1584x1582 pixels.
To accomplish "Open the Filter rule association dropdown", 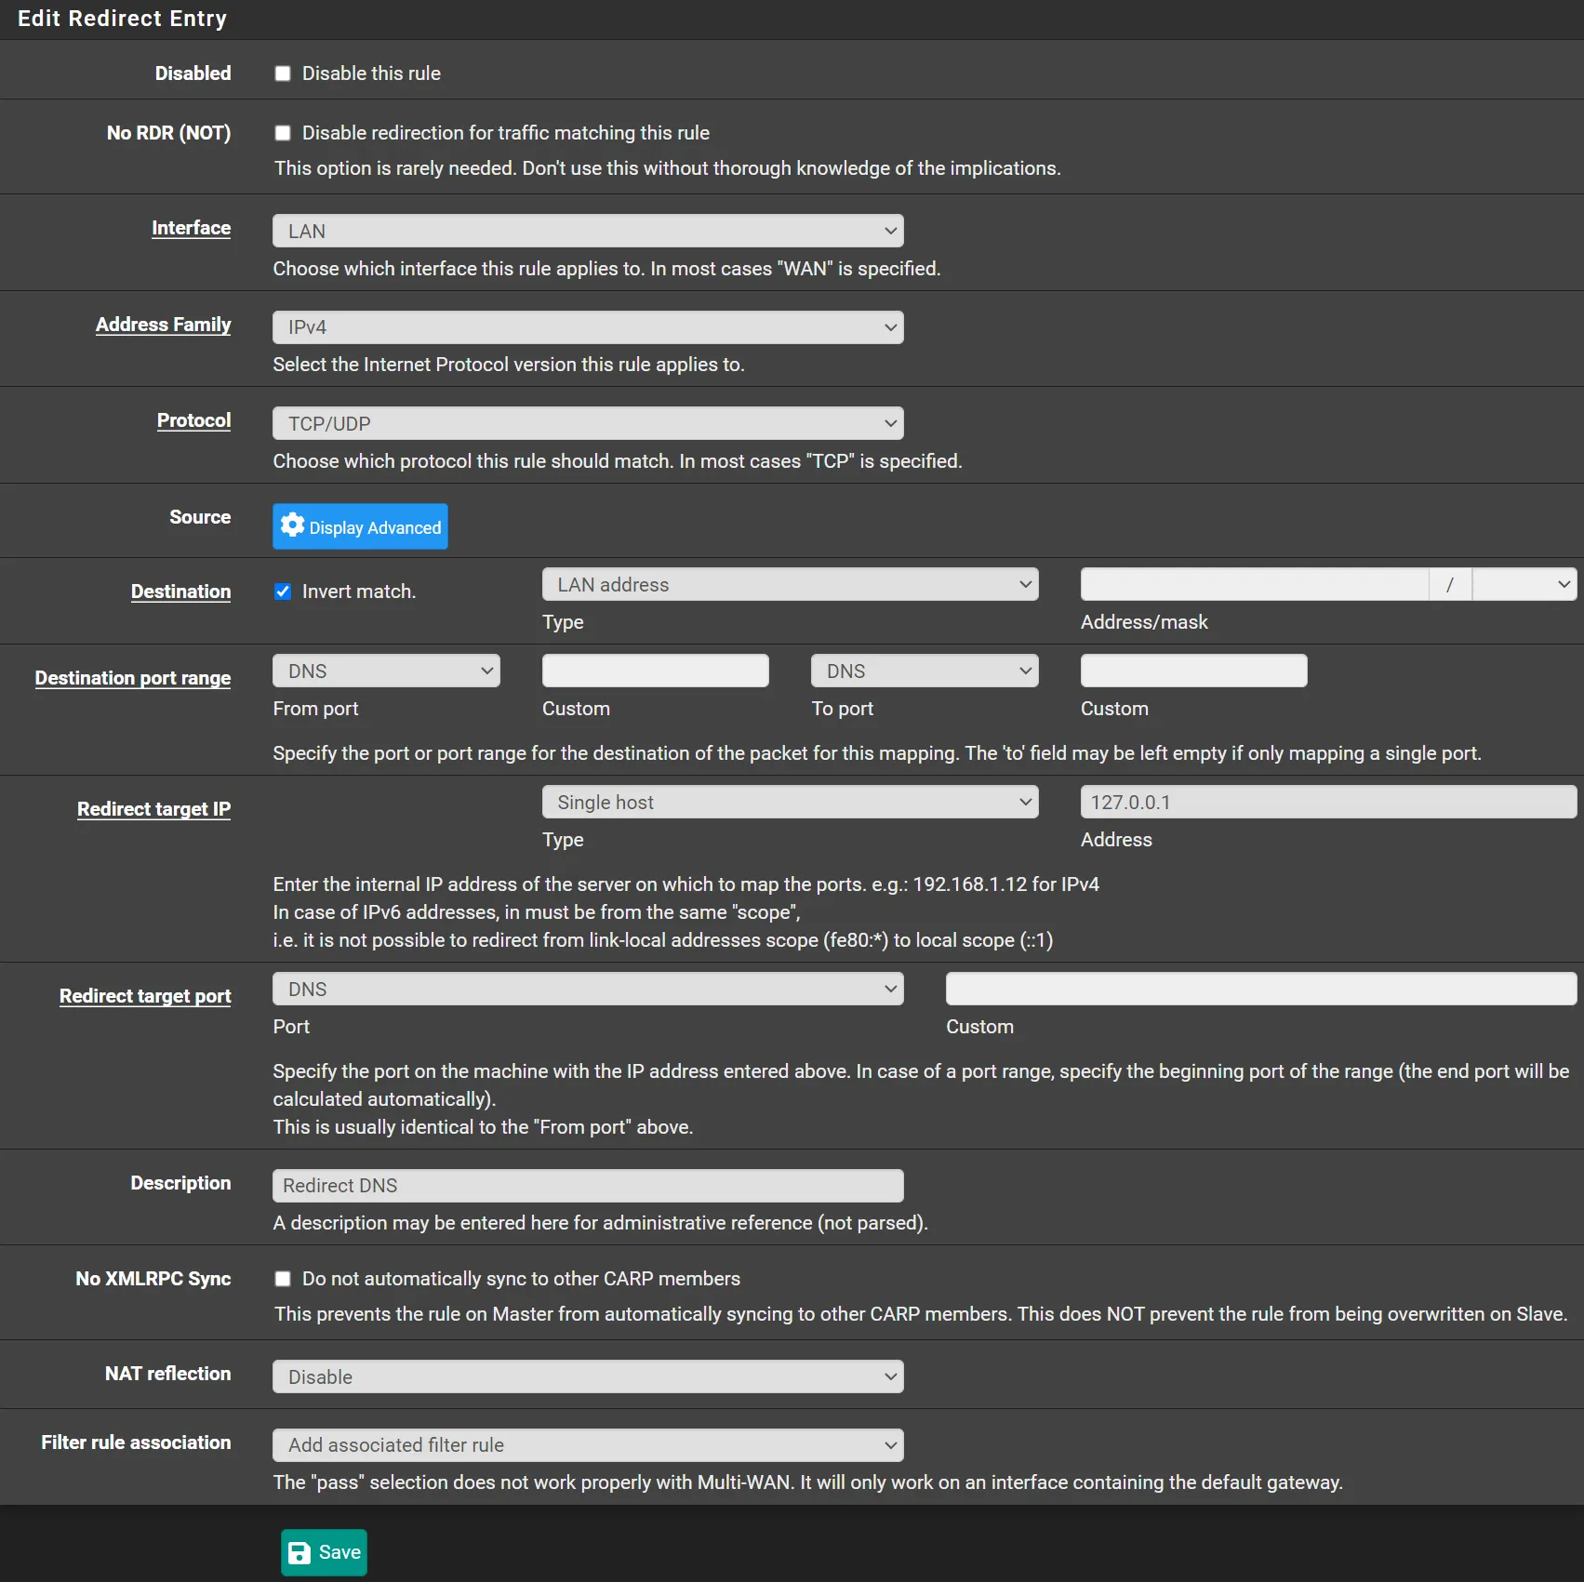I will [587, 1445].
